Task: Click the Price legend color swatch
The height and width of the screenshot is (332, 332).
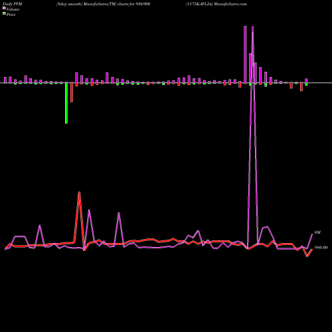Action: (x=4, y=13)
